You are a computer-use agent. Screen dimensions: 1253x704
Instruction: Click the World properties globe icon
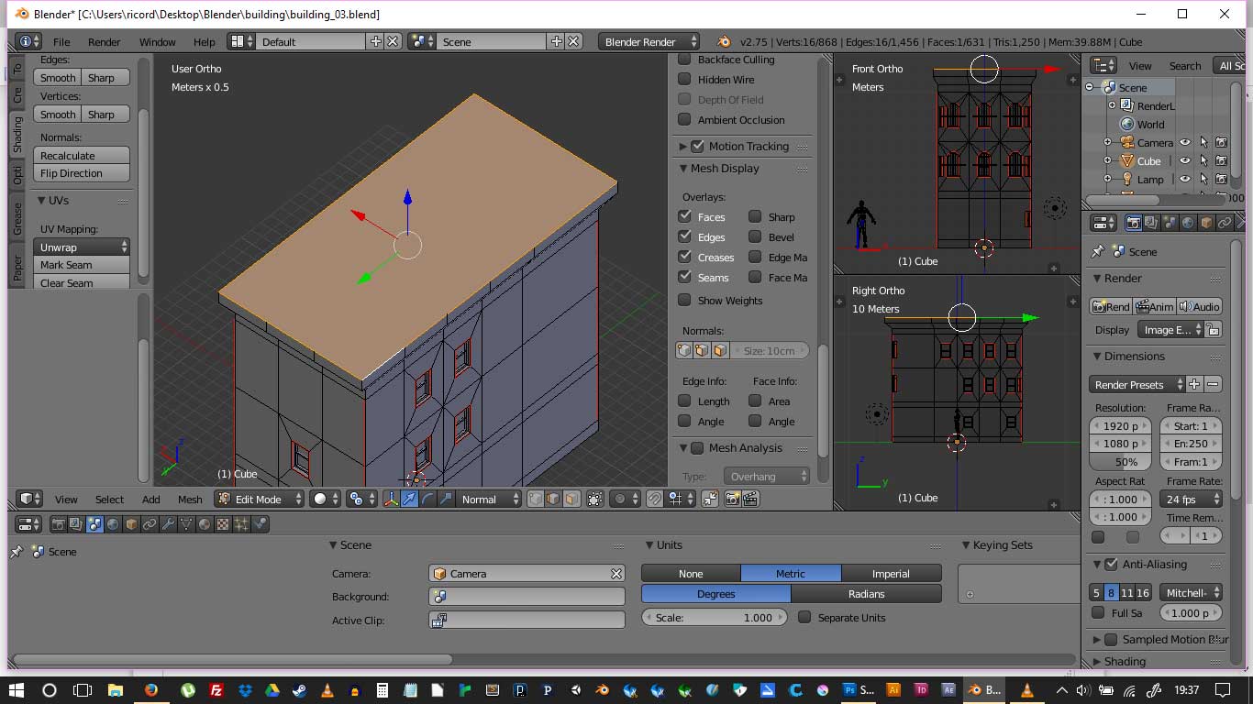[113, 524]
